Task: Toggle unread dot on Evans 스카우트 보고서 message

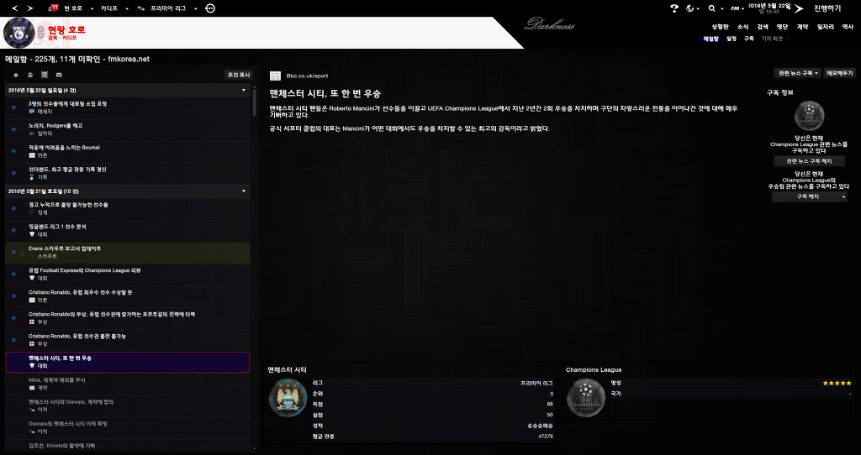Action: click(x=14, y=250)
